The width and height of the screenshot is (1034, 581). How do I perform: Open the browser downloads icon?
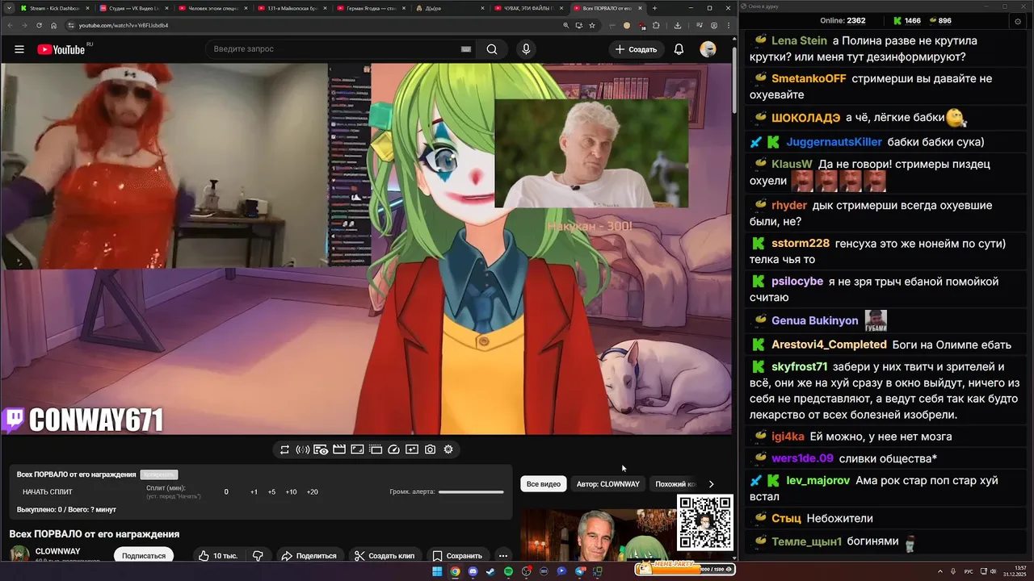click(677, 25)
